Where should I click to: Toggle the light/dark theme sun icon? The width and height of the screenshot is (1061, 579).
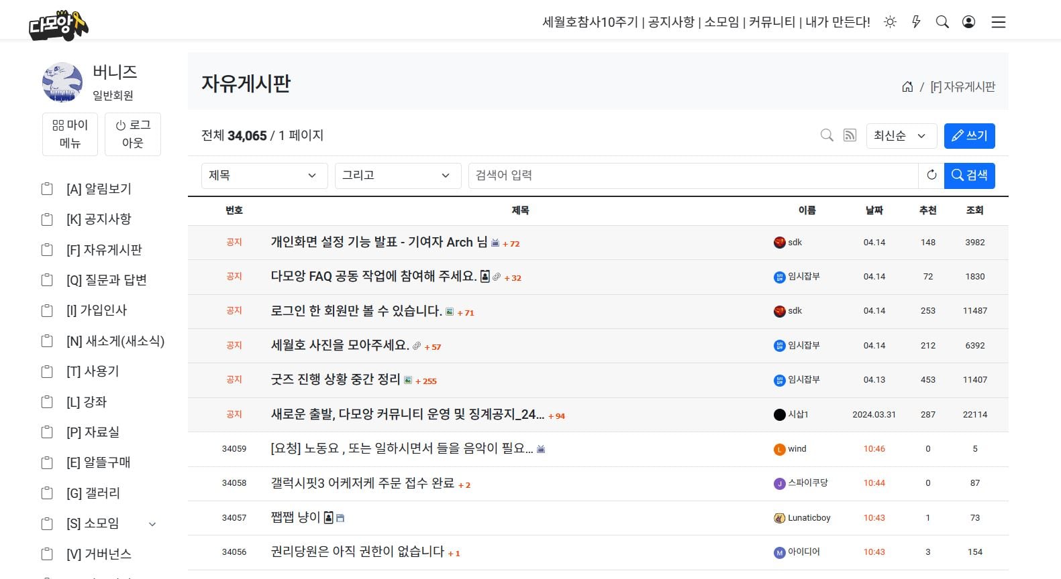click(890, 22)
